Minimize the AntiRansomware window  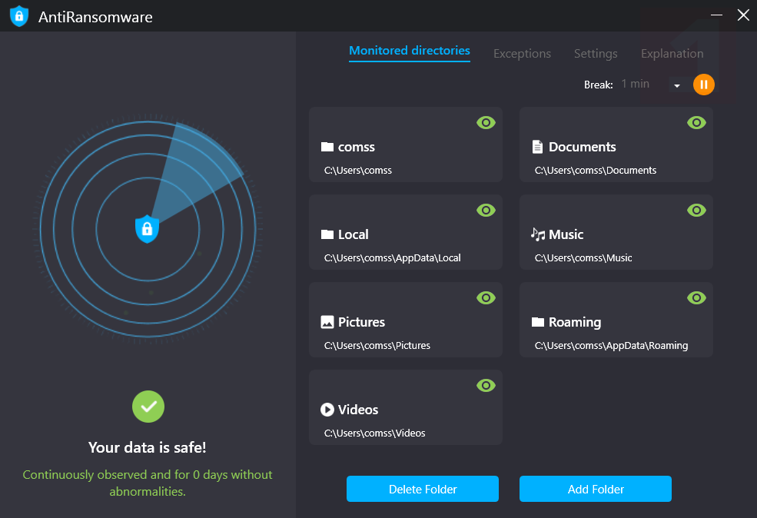(x=717, y=15)
